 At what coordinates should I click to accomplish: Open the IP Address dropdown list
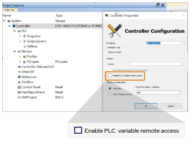click(x=182, y=43)
